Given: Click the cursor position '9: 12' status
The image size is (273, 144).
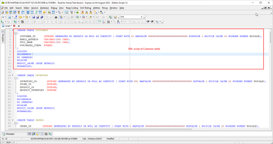Looking at the screenshot, I should [5, 139].
